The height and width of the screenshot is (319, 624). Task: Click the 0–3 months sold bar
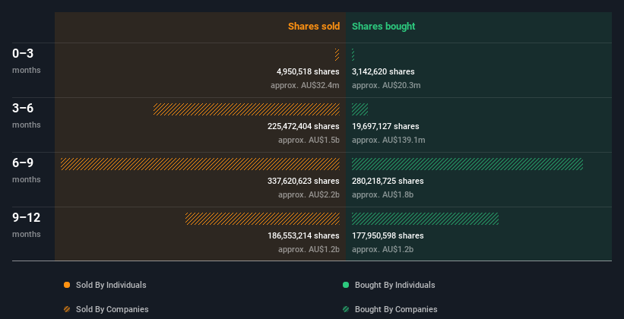337,55
